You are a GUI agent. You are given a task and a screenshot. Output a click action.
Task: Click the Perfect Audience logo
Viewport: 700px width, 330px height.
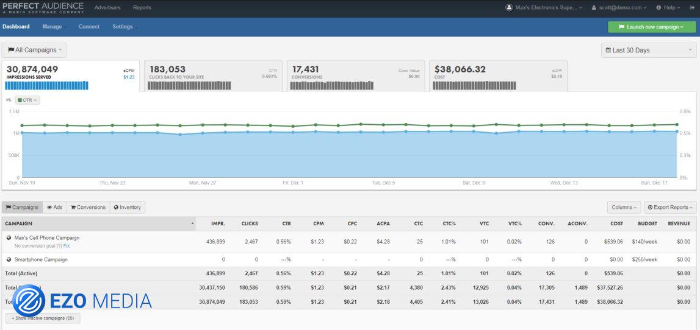click(43, 7)
